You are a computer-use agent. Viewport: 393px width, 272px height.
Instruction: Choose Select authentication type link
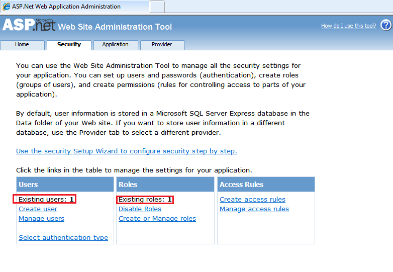click(63, 238)
